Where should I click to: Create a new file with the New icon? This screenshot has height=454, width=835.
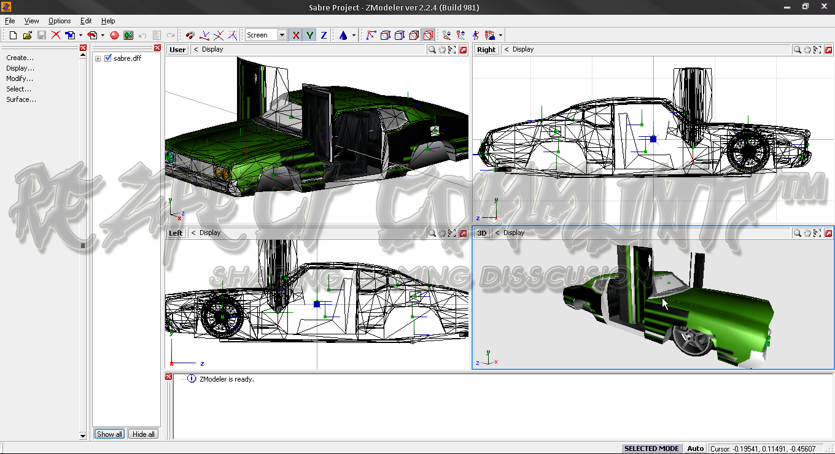[x=12, y=35]
